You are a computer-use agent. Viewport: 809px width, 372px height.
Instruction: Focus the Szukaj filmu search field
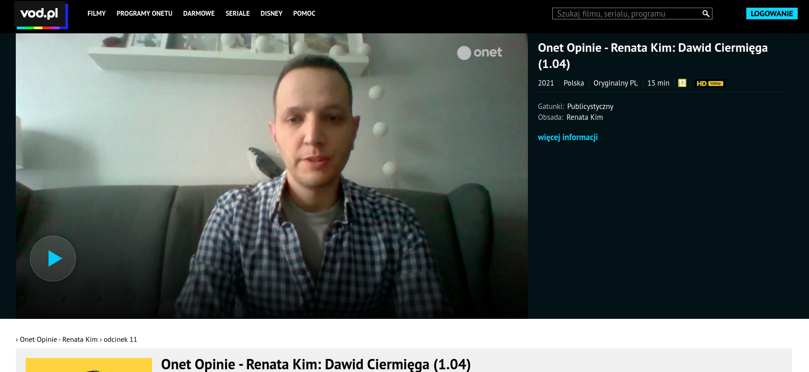627,14
